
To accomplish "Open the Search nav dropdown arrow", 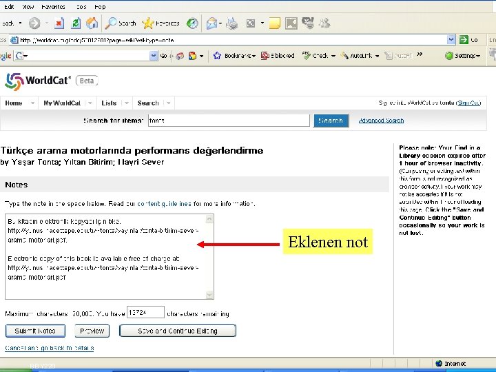I will click(x=168, y=103).
